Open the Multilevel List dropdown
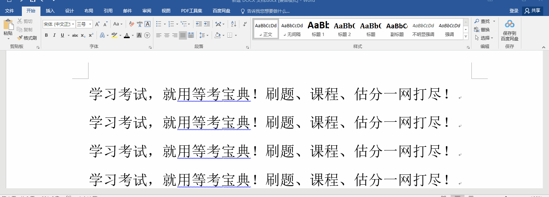549x197 pixels. coord(185,24)
